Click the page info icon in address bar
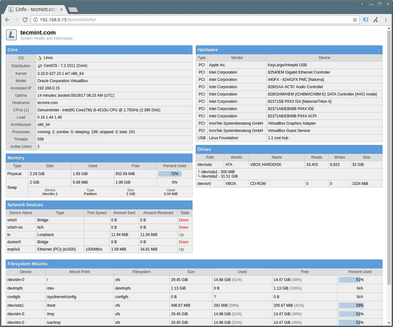This screenshot has width=393, height=327. (x=35, y=19)
